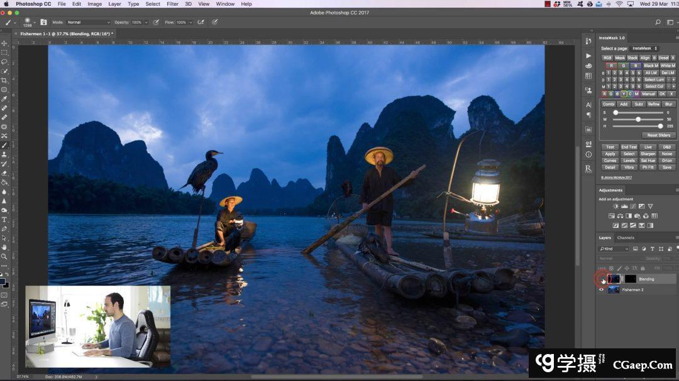Add a Brightness/Contrast adjustment
This screenshot has height=381, width=679.
(616, 207)
